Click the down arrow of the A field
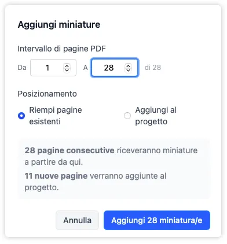Viewport: 227px width, 244px height. [x=128, y=70]
